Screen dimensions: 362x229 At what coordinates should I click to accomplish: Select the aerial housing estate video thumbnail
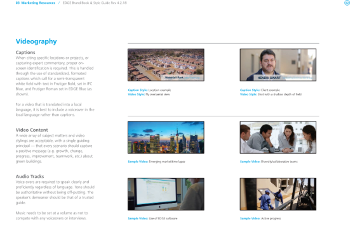point(166,65)
